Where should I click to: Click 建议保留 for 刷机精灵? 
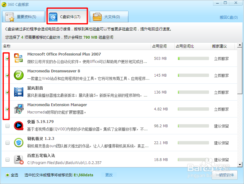[x=221, y=143]
